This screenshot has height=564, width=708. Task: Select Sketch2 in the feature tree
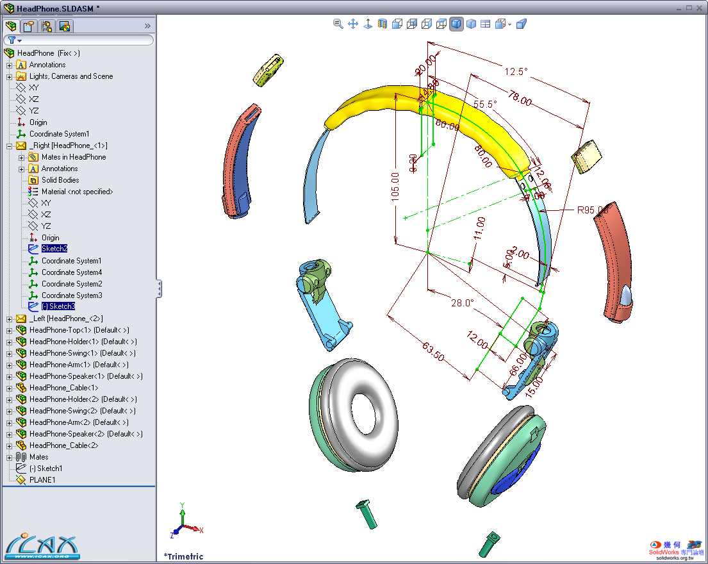pos(54,249)
